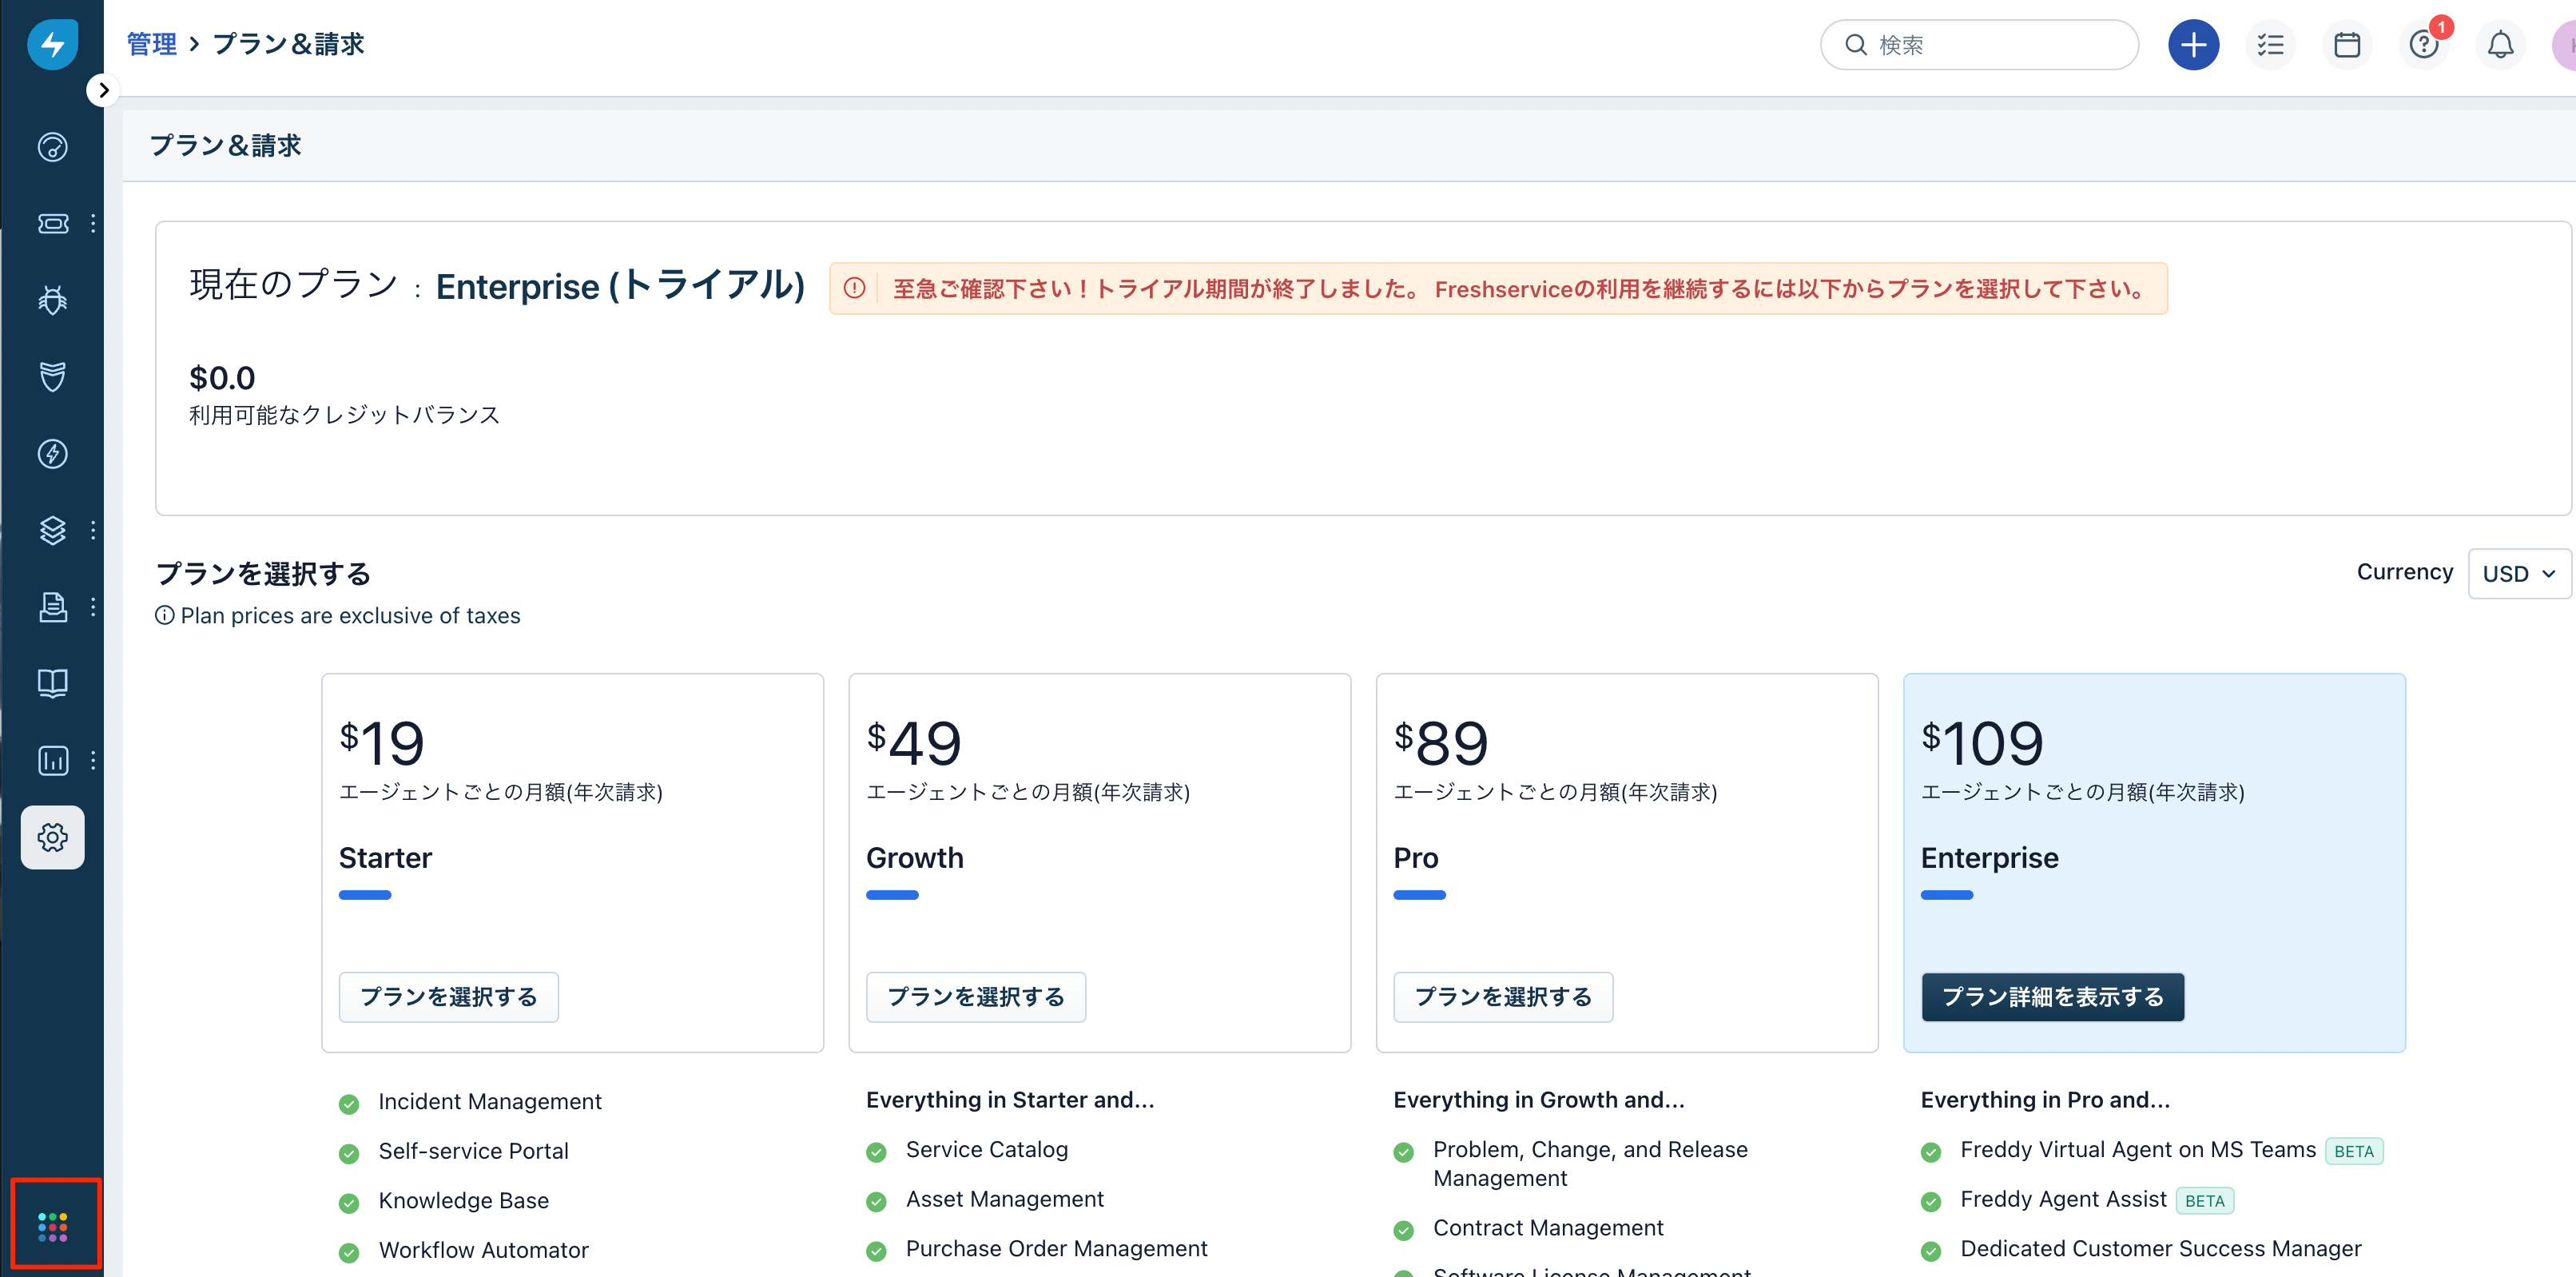Click the 管理 breadcrumb link
This screenshot has width=2576, height=1277.
151,44
